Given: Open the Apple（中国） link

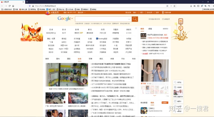Looking at the screenshot, I should 64,49.
